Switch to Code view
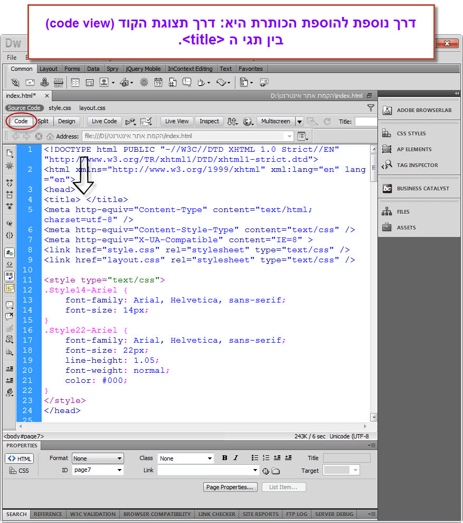 click(21, 121)
